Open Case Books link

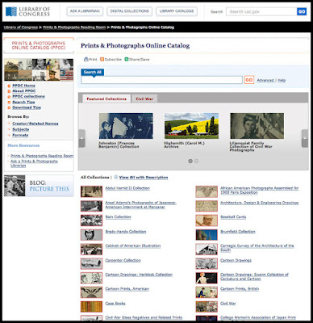[115, 304]
